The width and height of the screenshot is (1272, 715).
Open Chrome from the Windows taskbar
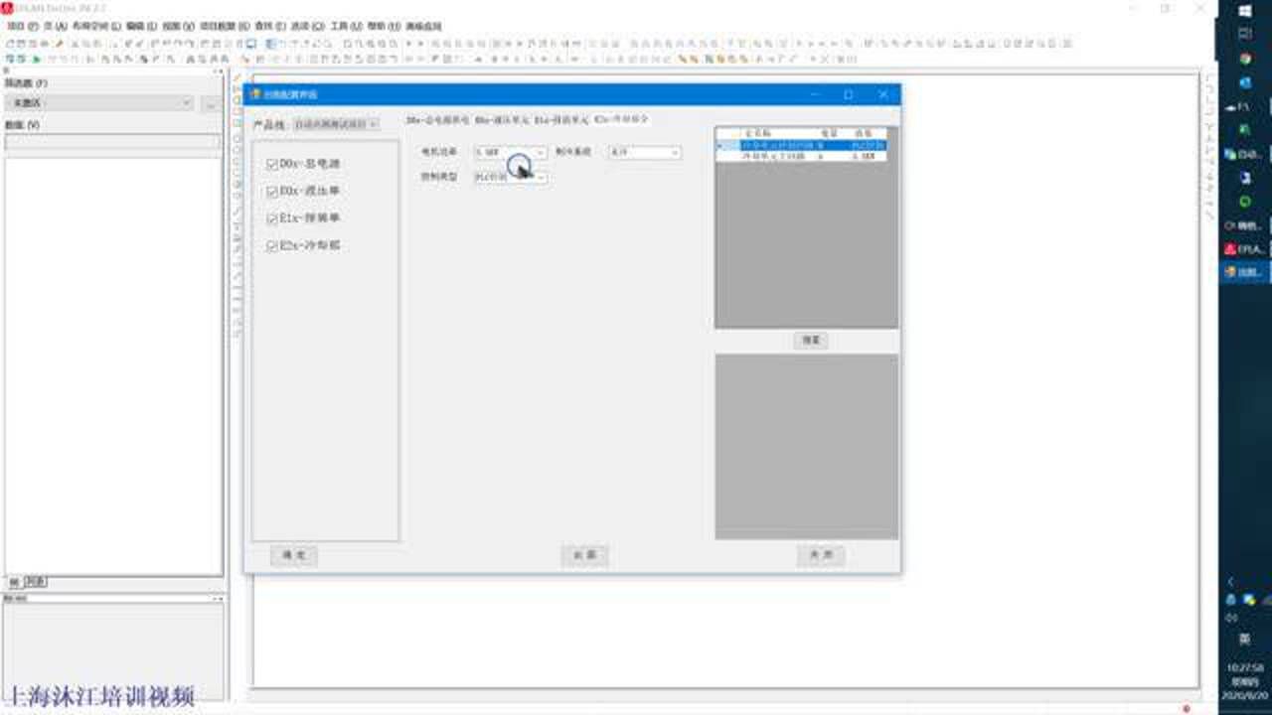click(x=1245, y=59)
